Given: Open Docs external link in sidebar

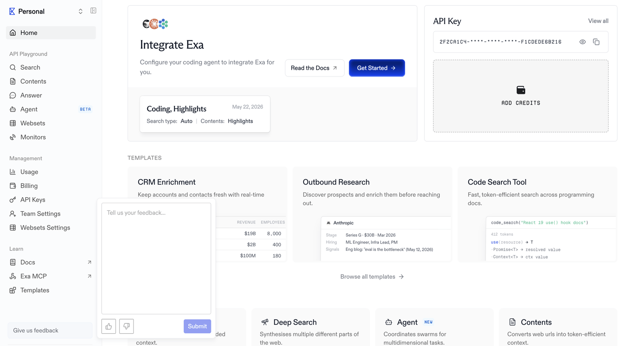Looking at the screenshot, I should [51, 263].
